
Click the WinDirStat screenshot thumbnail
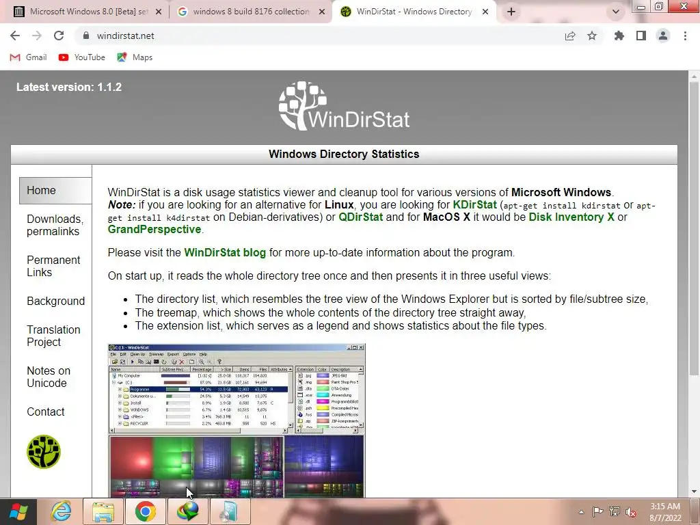point(237,420)
